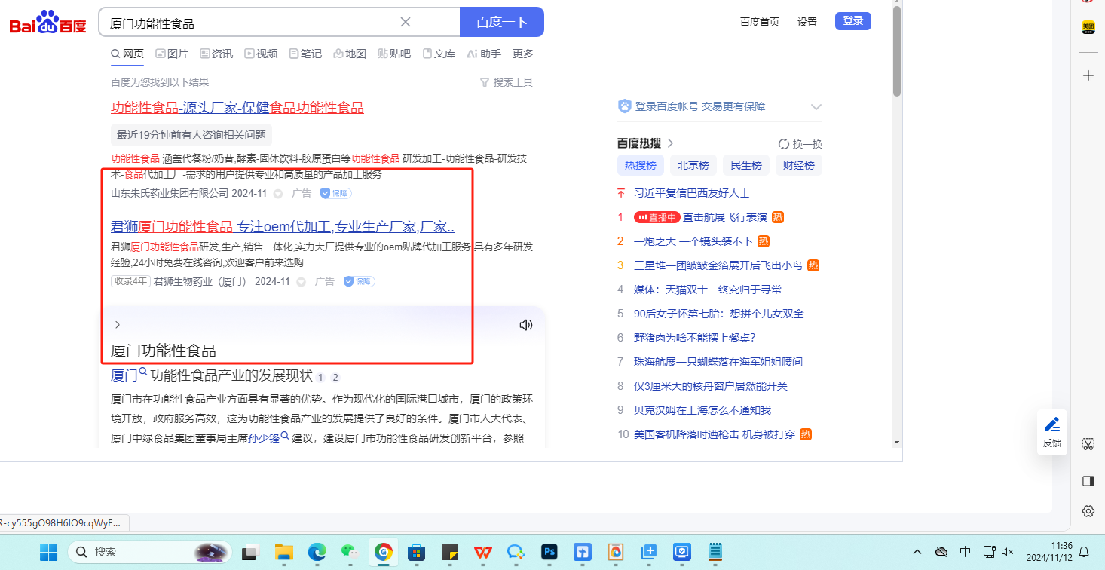Image resolution: width=1105 pixels, height=570 pixels.
Task: Open the 搜索工具 filter options
Action: coord(506,82)
